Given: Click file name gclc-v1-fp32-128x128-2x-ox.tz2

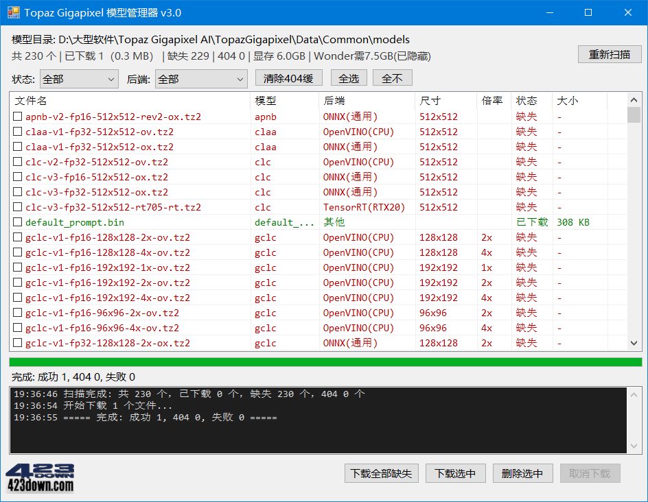Looking at the screenshot, I should (108, 343).
